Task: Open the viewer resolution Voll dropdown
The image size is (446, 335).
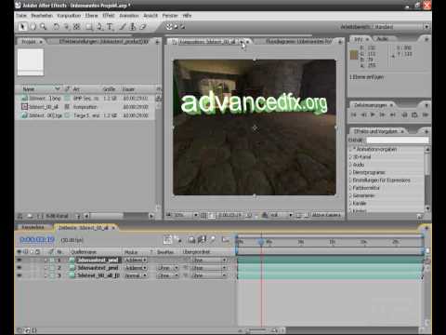Action: click(x=282, y=215)
